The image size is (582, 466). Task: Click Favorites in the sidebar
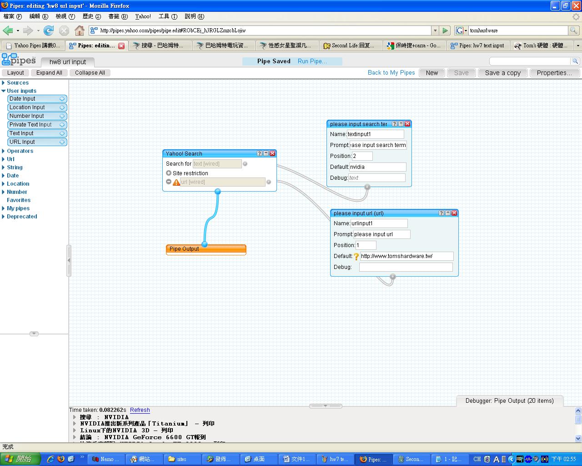(x=19, y=200)
